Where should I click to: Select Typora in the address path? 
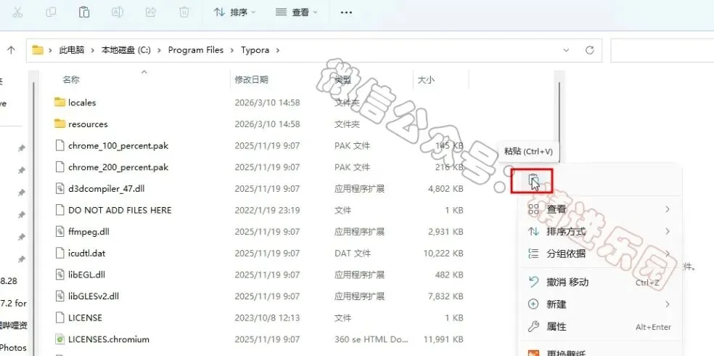[x=255, y=50]
